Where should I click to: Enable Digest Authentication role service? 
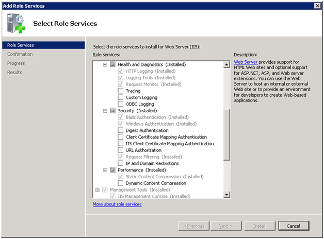click(x=121, y=131)
